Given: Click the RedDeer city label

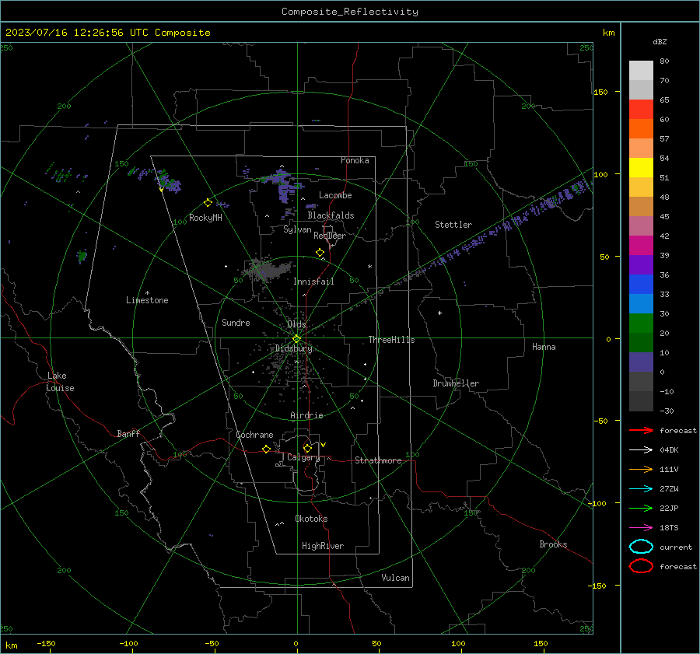Looking at the screenshot, I should point(330,236).
